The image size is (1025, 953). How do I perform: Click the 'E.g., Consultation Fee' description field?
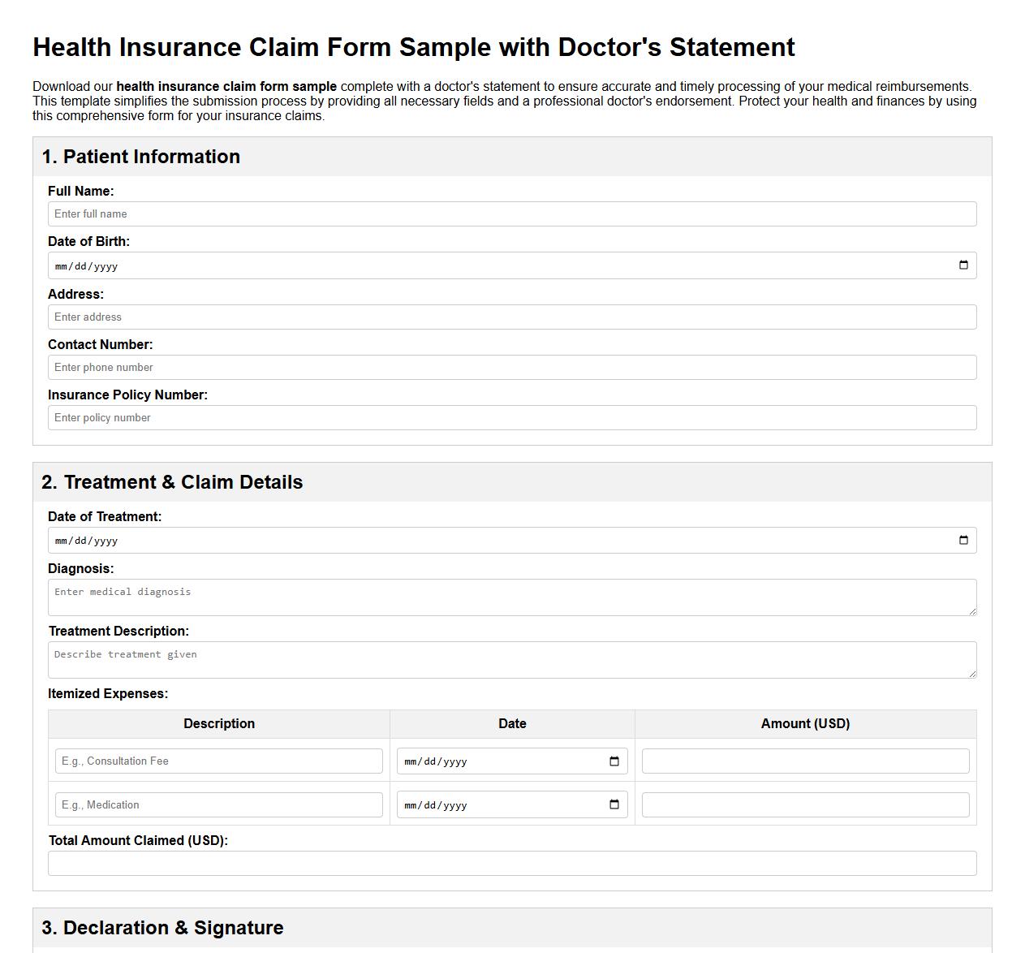click(x=218, y=761)
